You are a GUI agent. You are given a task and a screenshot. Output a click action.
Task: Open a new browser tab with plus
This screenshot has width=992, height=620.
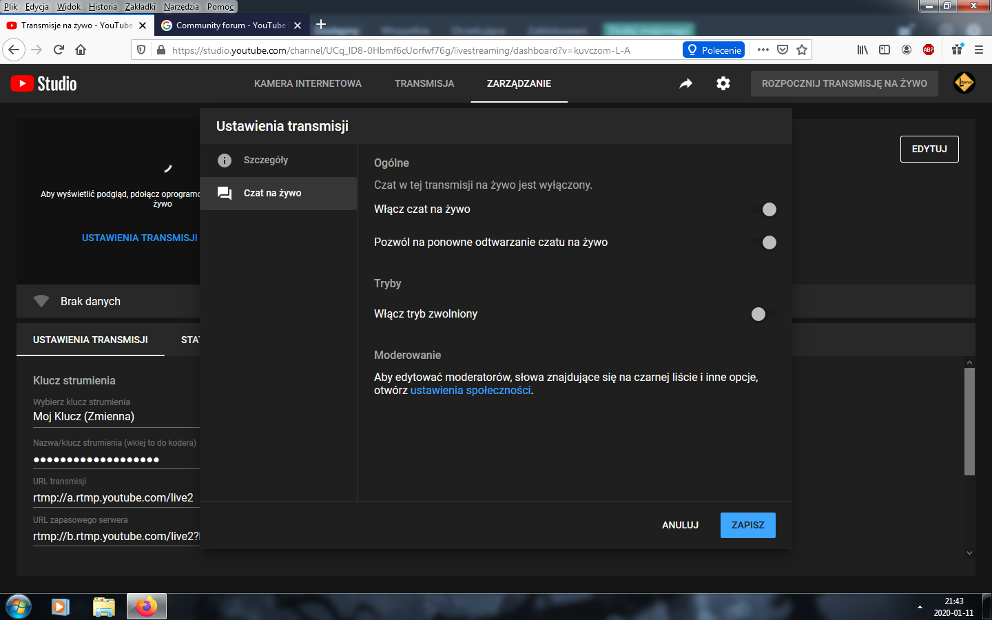[x=321, y=25]
